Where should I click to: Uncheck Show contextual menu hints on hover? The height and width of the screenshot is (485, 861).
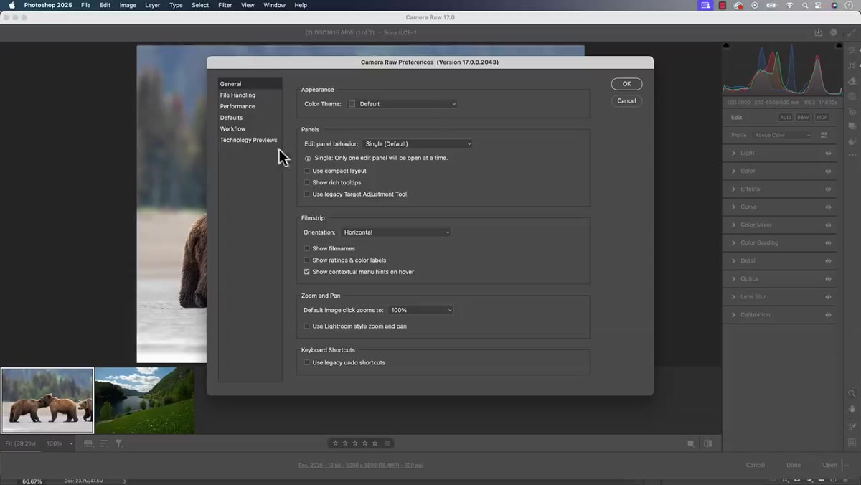click(307, 272)
